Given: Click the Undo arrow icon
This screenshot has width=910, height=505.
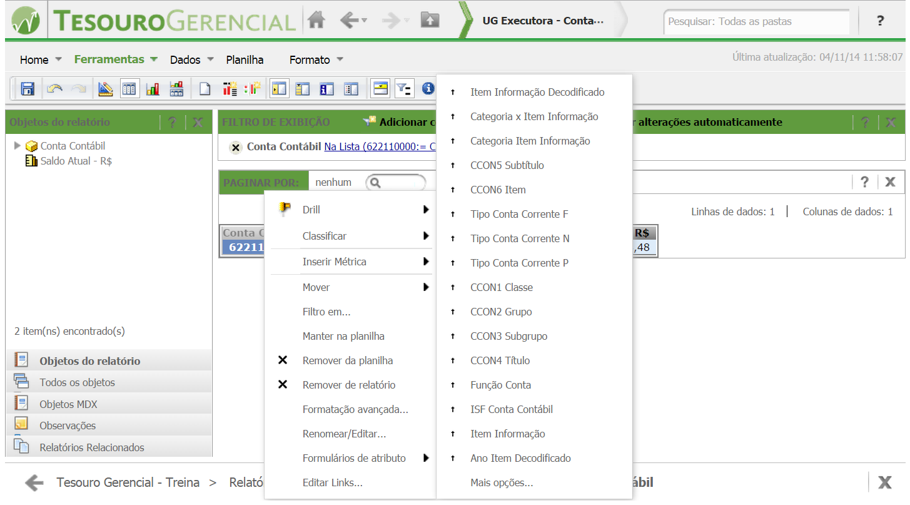Looking at the screenshot, I should click(x=54, y=89).
